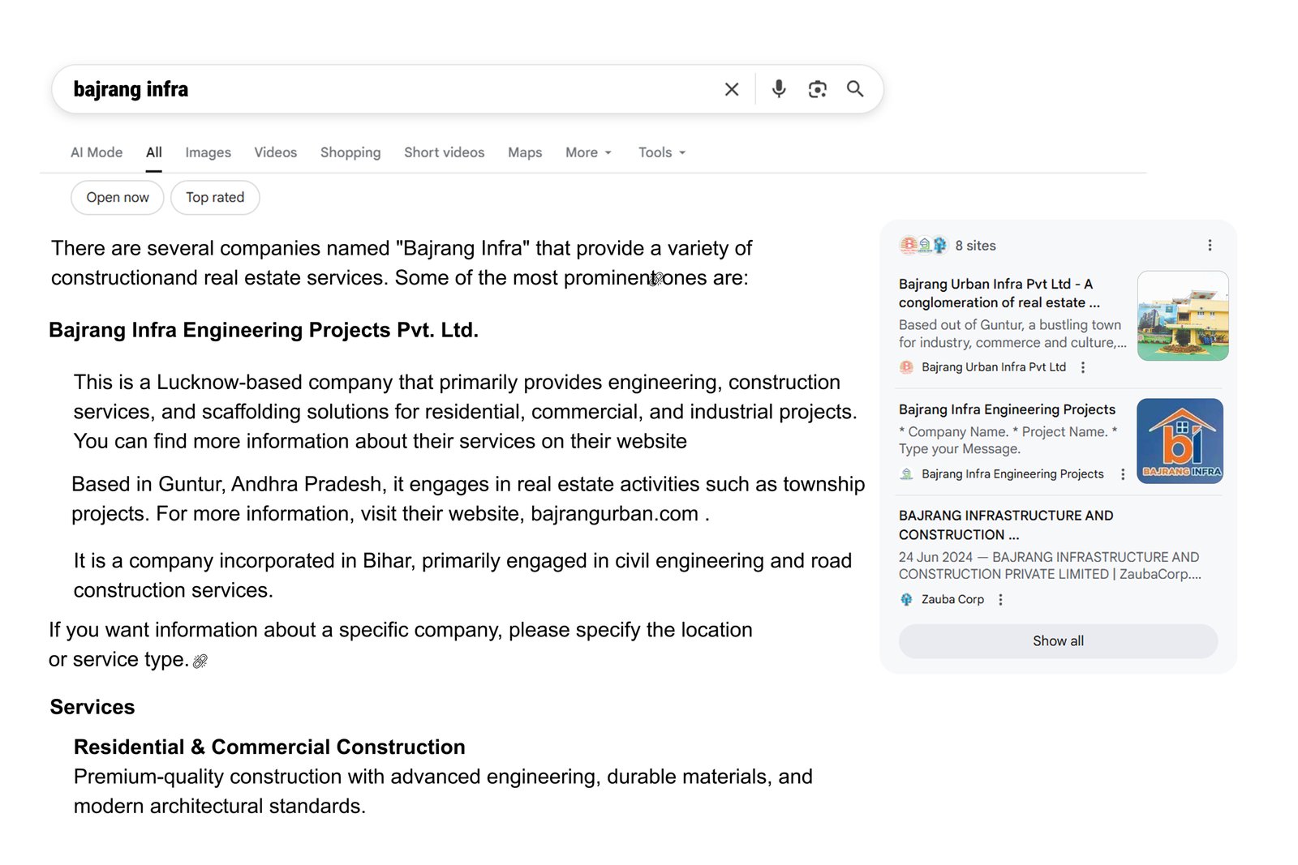Viewport: 1298px width, 865px height.
Task: Click the magnifying glass search icon
Action: click(x=855, y=89)
